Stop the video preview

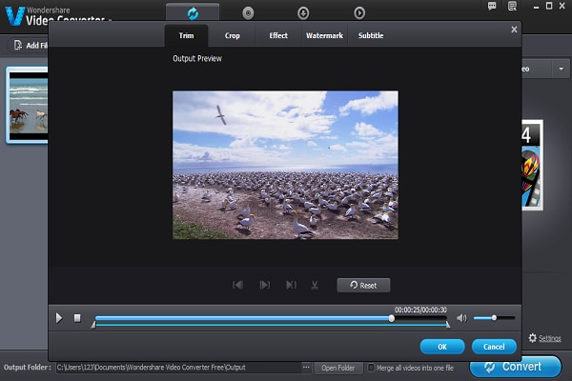tap(77, 318)
